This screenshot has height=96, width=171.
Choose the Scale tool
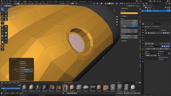pos(2,16)
